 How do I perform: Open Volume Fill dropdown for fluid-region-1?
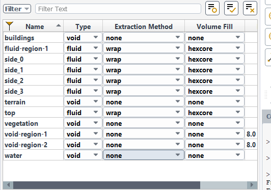click(x=214, y=48)
